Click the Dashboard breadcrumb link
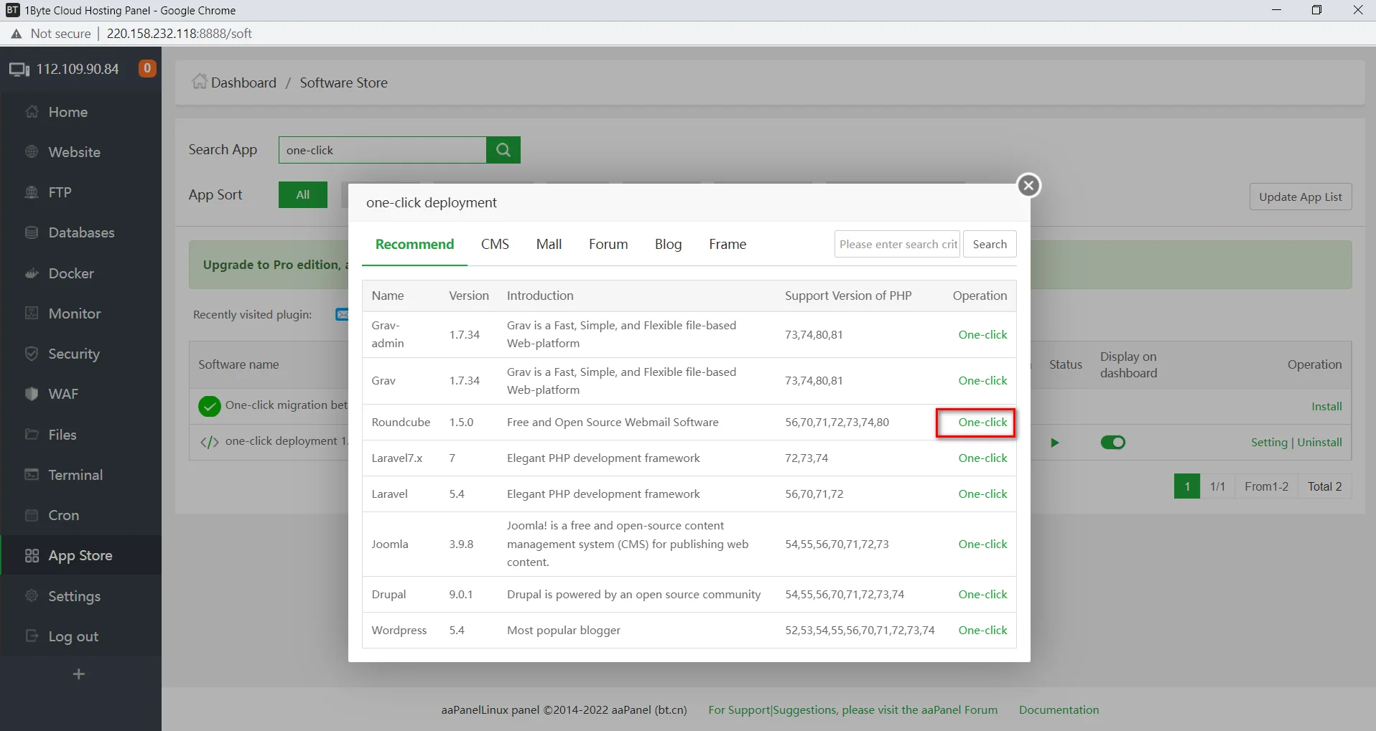This screenshot has width=1376, height=731. (243, 82)
